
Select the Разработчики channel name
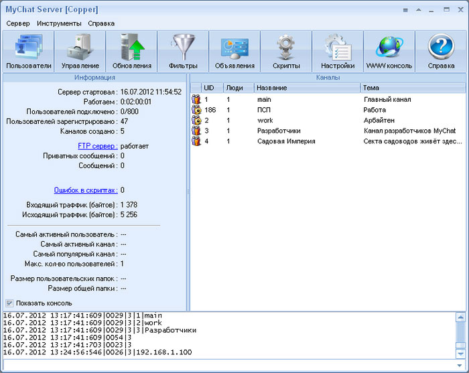tap(279, 131)
